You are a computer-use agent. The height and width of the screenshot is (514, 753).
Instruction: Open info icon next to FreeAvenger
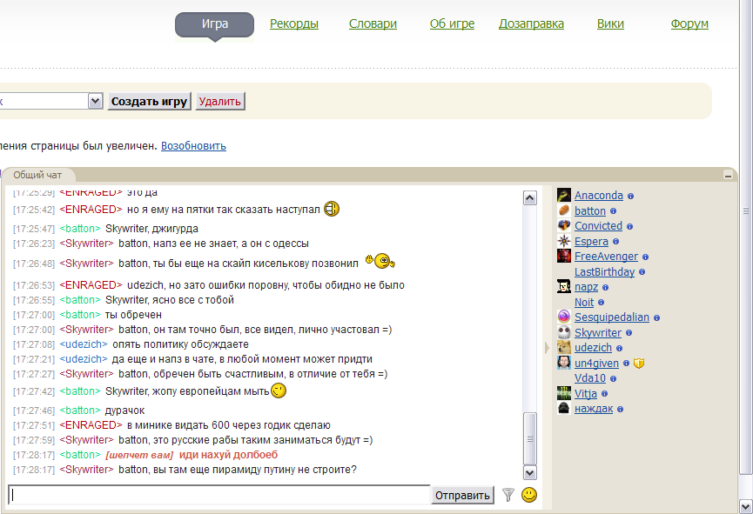pos(645,257)
